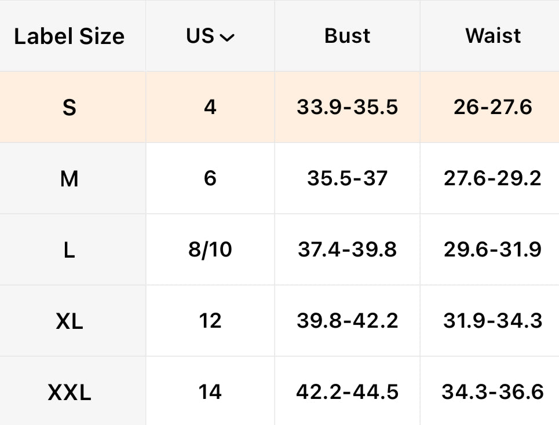Click waist measurement 31.9-34.3
The width and height of the screenshot is (559, 425).
pos(493,321)
